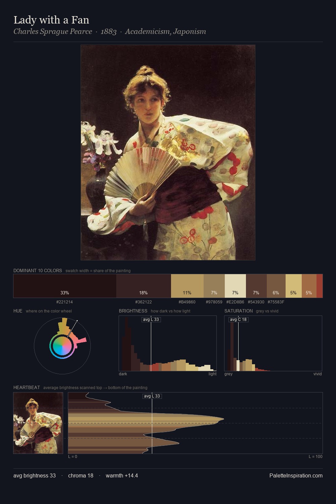
Task: Click the HEARTBEAT section heading
Action: [27, 387]
